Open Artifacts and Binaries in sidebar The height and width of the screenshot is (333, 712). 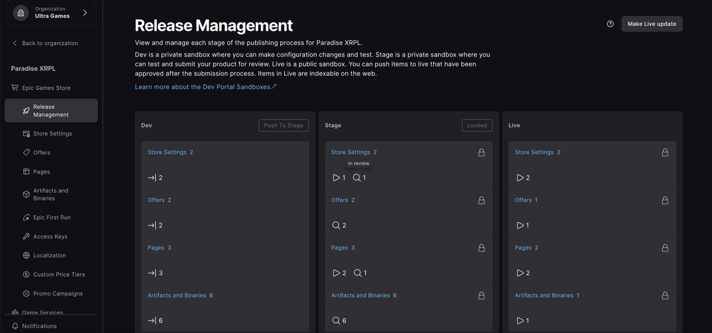point(51,194)
